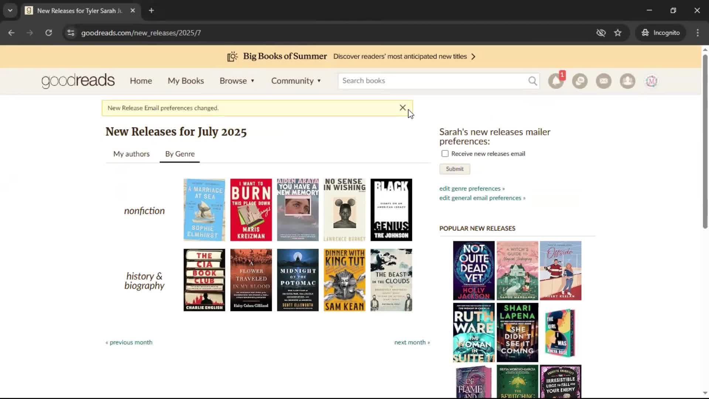Open Black Genius book cover
The width and height of the screenshot is (709, 399).
click(391, 210)
